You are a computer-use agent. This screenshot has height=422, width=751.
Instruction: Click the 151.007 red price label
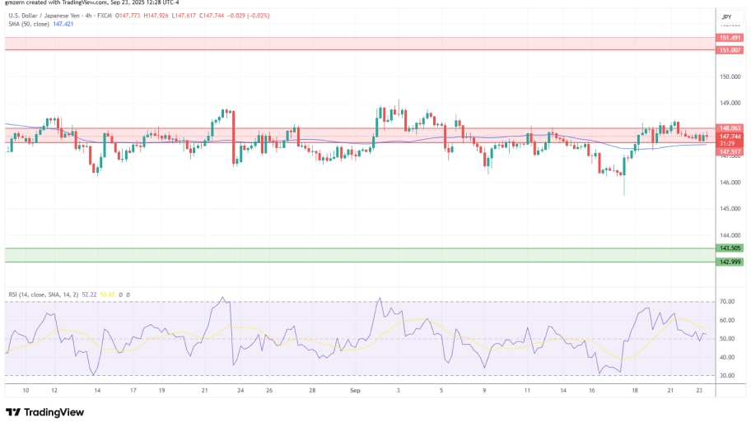[730, 50]
